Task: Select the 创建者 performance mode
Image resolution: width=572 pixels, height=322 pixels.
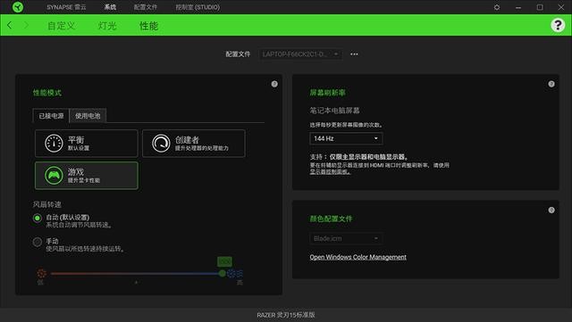Action: (194, 143)
